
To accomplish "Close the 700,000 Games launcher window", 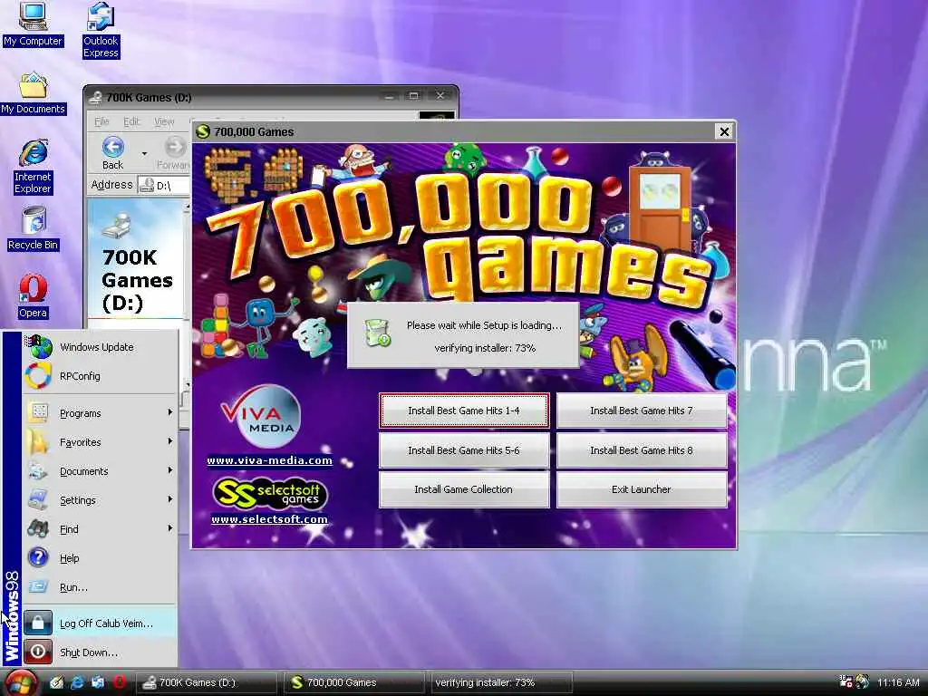I will pyautogui.click(x=724, y=131).
